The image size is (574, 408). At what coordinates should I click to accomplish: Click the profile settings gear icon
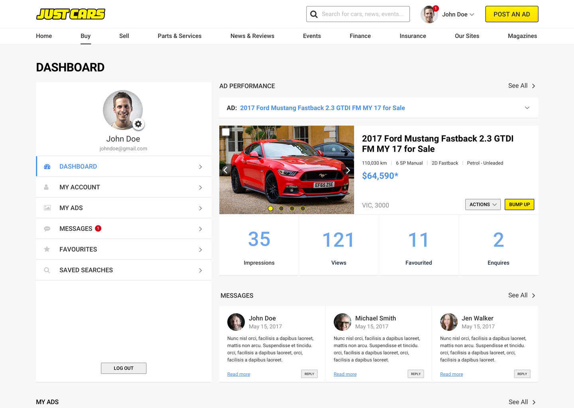pos(138,124)
